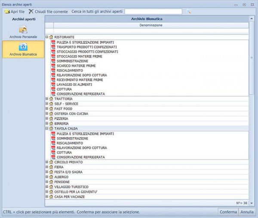Select SOMMINISTRAZIONE under RISTORANTE
The image size is (258, 218).
72,61
